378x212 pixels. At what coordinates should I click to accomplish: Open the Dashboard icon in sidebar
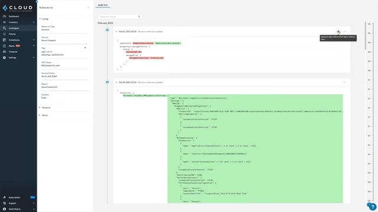coord(4,16)
